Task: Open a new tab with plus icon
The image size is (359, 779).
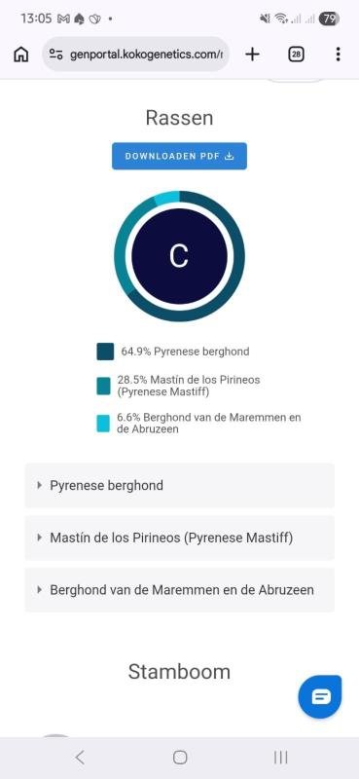Action: click(x=252, y=55)
